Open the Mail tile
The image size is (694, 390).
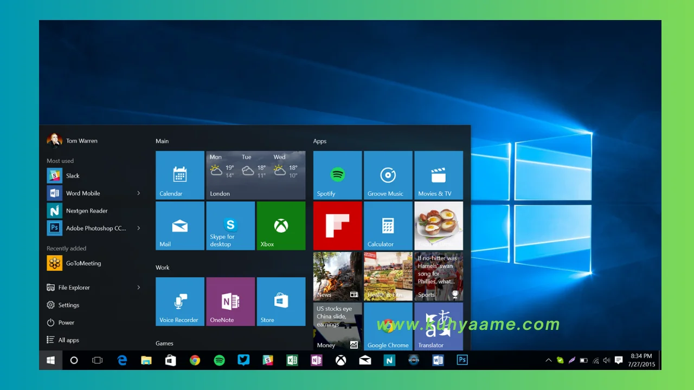[x=180, y=226]
